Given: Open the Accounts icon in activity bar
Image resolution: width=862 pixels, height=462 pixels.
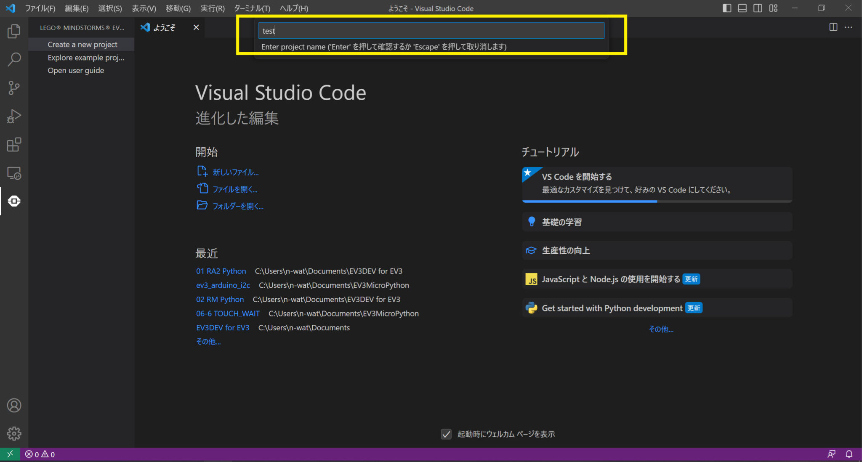Looking at the screenshot, I should coord(14,405).
